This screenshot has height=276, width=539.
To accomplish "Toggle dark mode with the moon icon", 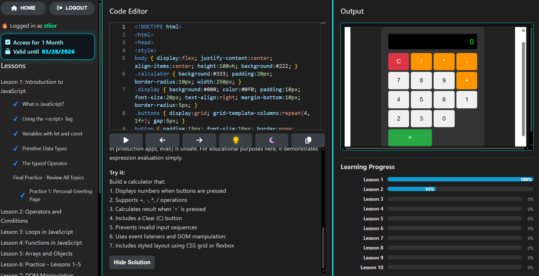I will pyautogui.click(x=271, y=140).
